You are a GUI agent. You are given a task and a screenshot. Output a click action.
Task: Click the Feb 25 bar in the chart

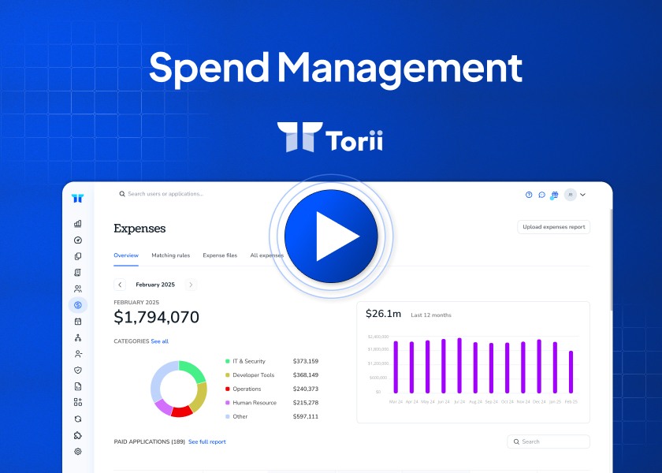[x=571, y=372]
